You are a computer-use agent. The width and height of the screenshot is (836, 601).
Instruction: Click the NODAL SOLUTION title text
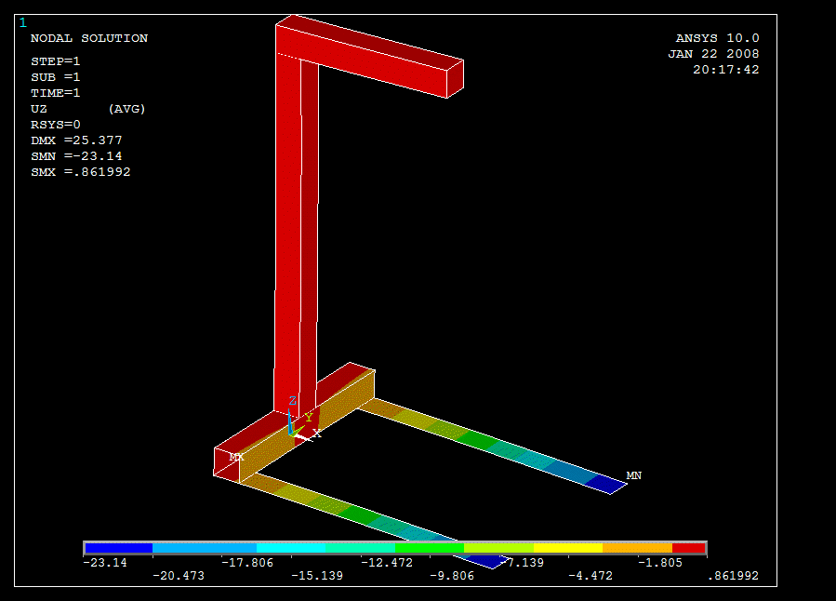click(89, 38)
